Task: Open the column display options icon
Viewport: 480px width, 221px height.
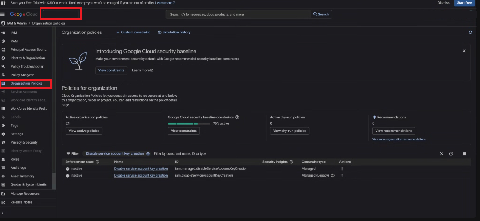Action: (464, 154)
